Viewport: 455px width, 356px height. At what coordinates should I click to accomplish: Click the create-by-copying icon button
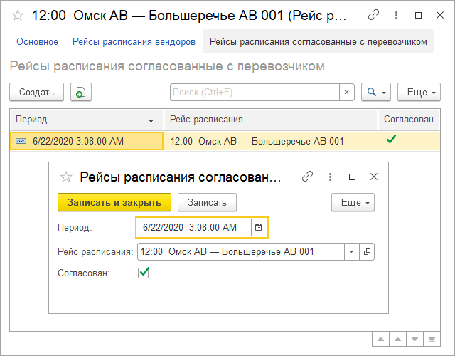click(81, 92)
